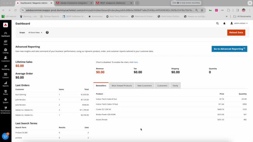Click the Adobe Inc. order with 3 items
Image resolution: width=253 pixels, height=142 pixels.
click(52, 110)
